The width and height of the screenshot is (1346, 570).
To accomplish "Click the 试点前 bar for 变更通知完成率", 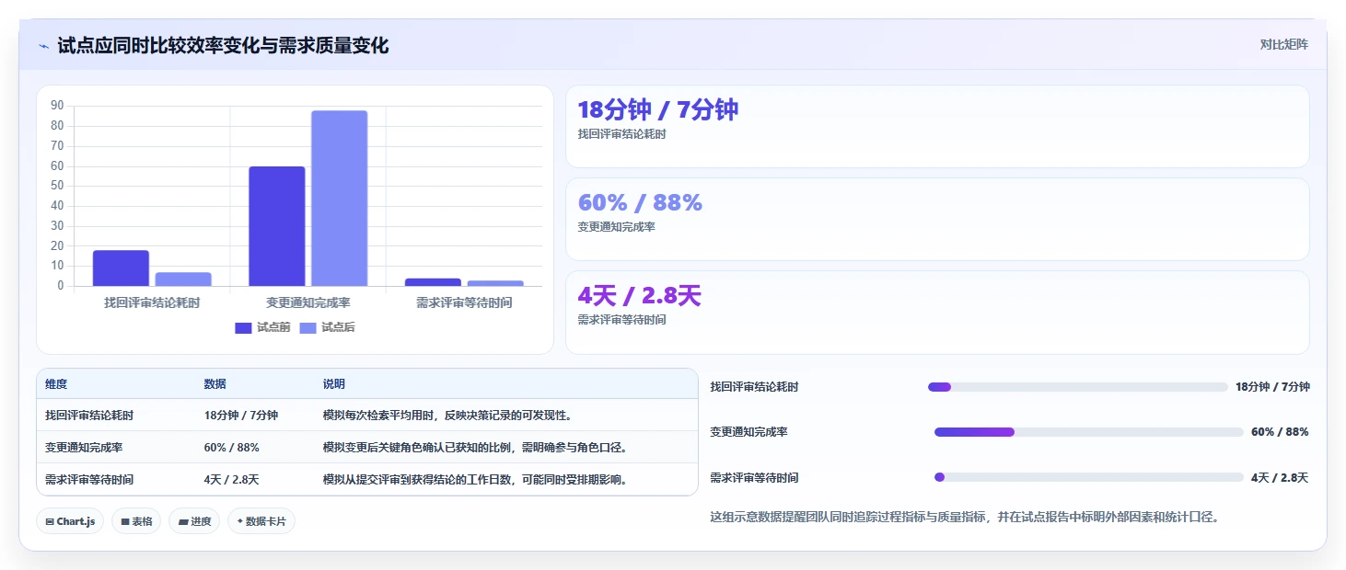I will coord(276,226).
